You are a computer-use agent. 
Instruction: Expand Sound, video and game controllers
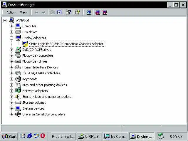(11, 97)
